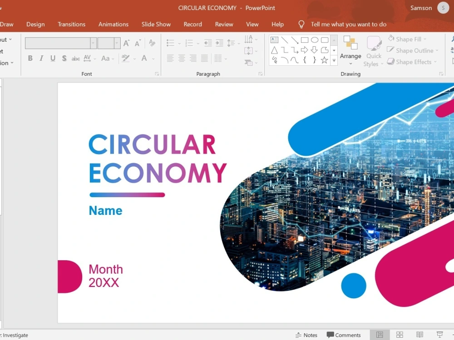Screen dimensions: 454x340
Task: Open Shape Fill color menu
Action: [x=407, y=39]
